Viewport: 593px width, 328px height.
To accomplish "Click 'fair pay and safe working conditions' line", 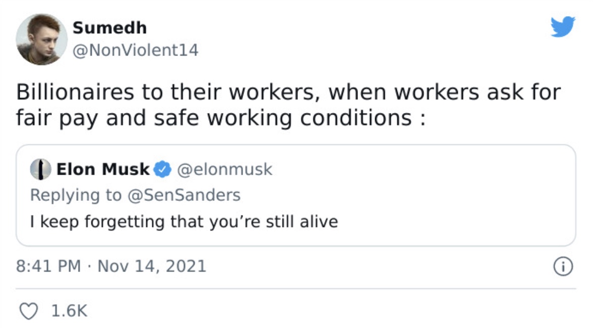I will pyautogui.click(x=221, y=118).
